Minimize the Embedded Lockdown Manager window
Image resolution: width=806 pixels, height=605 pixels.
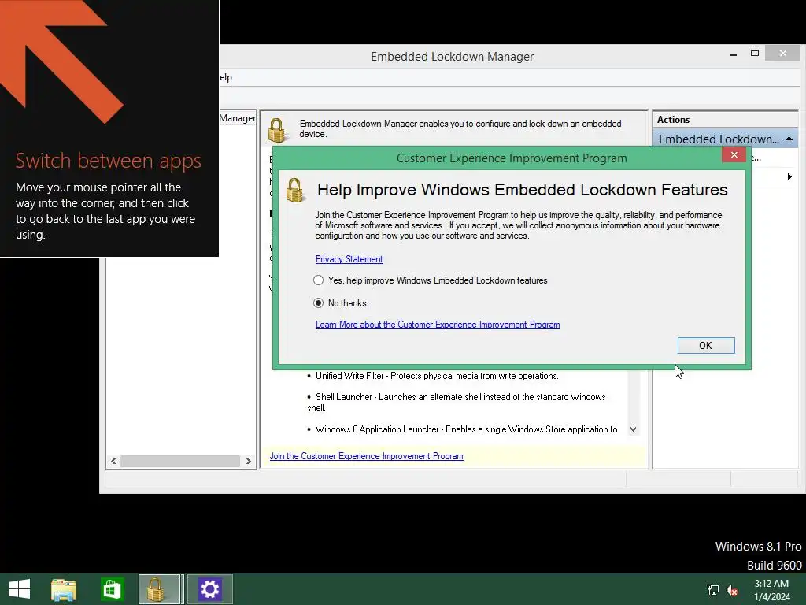coord(734,54)
